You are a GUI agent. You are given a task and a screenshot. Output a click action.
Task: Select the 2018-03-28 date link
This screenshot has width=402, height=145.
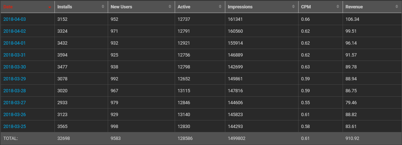[x=14, y=91]
